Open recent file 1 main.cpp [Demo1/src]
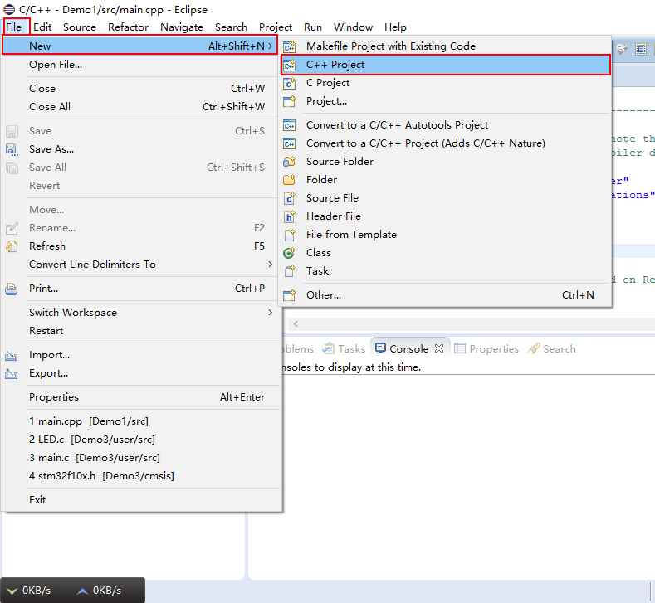 140,421
